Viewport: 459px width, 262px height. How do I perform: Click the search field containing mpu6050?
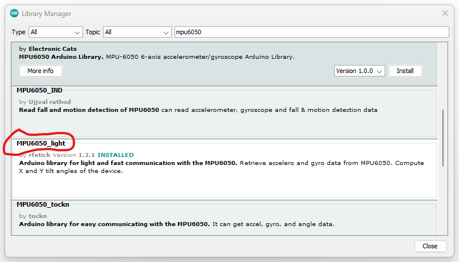(311, 33)
